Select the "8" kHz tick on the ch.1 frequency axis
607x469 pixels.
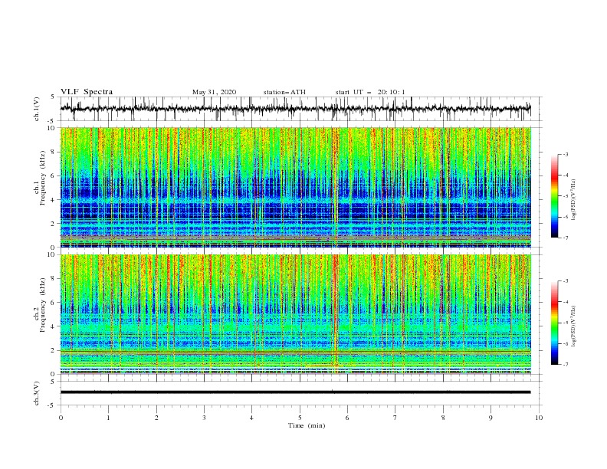coord(53,152)
